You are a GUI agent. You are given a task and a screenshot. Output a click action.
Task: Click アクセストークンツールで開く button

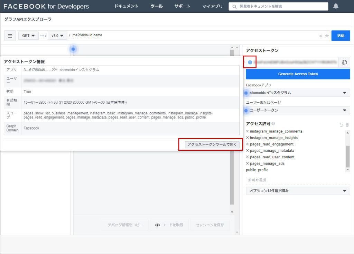pyautogui.click(x=212, y=144)
